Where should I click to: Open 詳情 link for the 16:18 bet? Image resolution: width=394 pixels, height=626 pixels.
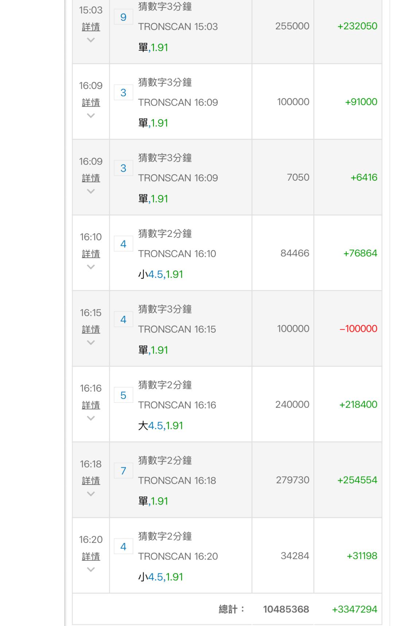pyautogui.click(x=91, y=481)
